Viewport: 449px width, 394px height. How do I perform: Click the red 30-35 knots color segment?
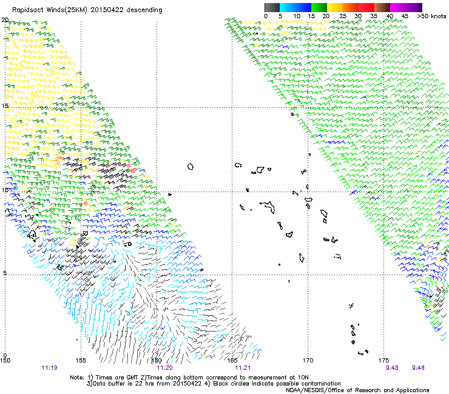point(366,7)
